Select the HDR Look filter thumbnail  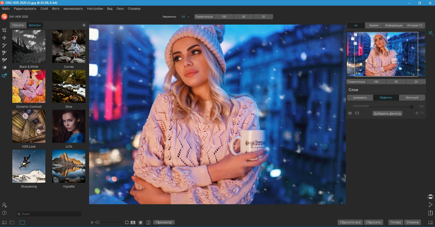click(x=29, y=126)
